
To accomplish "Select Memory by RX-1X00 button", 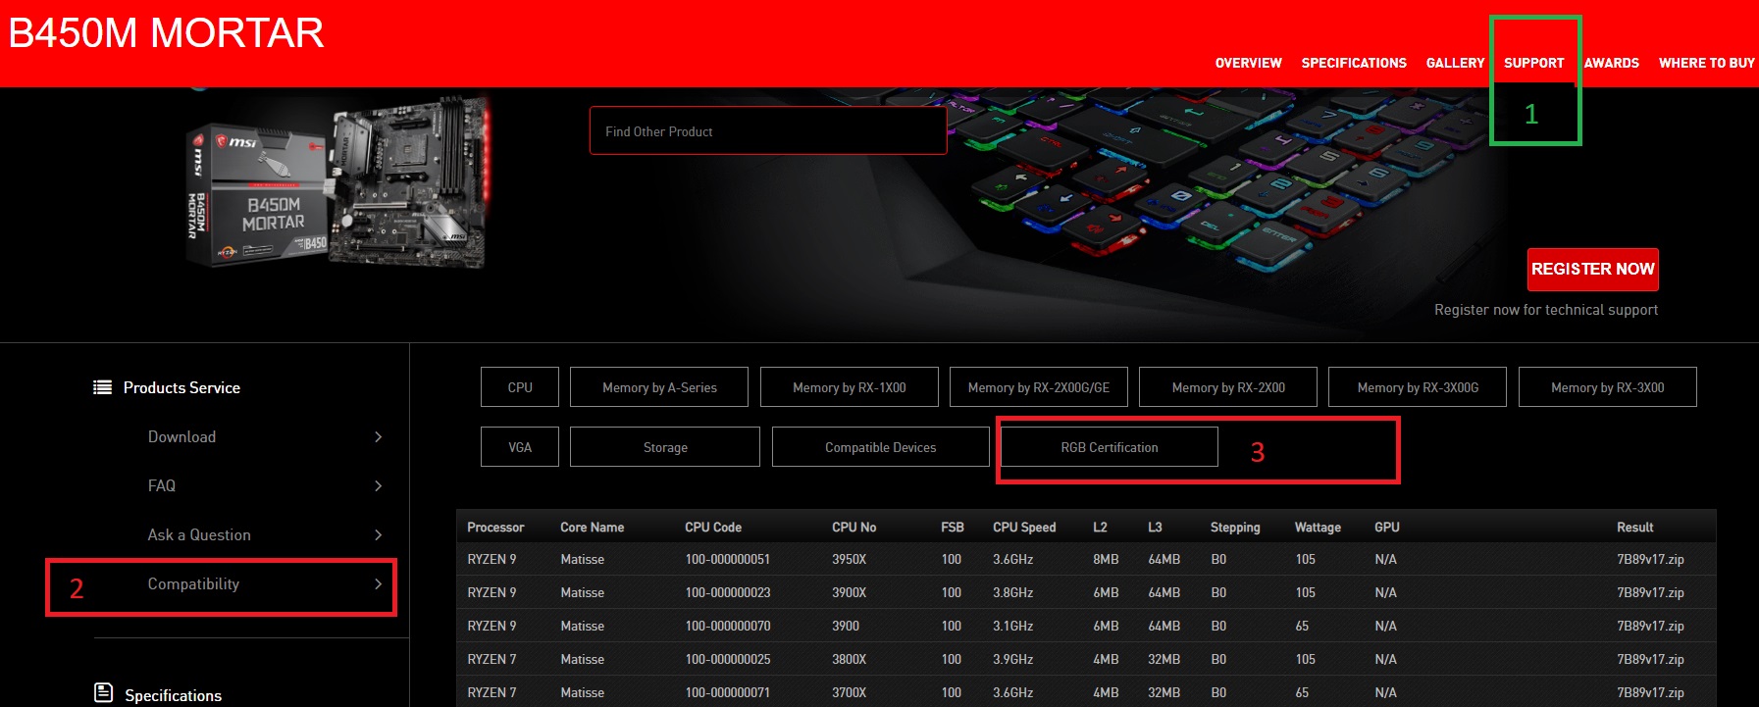I will click(850, 387).
